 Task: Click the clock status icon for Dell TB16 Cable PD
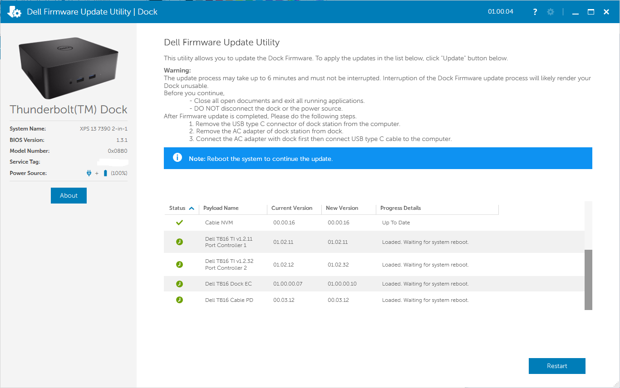(x=179, y=300)
